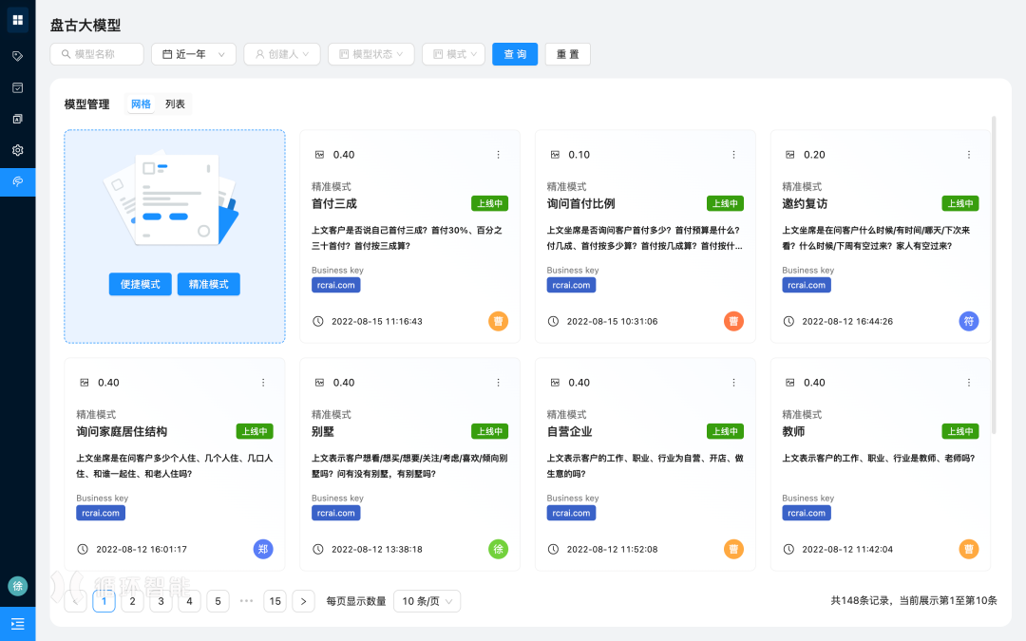Click the clock icon on 邀约复访 card

tap(788, 321)
